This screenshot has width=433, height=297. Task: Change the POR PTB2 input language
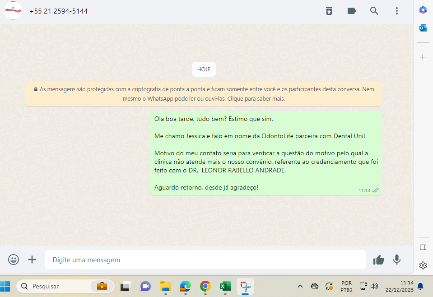tap(346, 287)
